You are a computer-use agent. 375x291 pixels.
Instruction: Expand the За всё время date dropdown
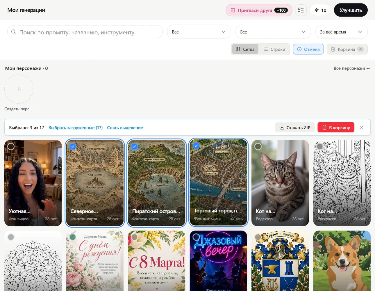(x=341, y=32)
